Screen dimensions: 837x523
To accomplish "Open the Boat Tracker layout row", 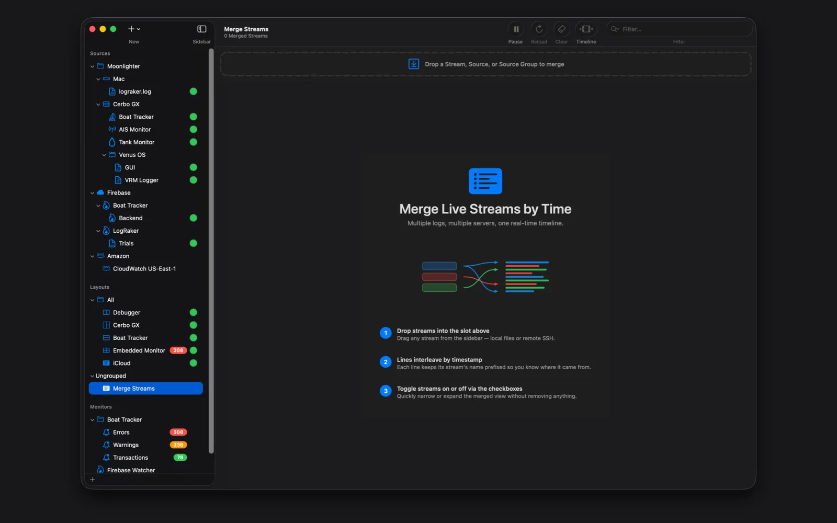I will click(146, 338).
